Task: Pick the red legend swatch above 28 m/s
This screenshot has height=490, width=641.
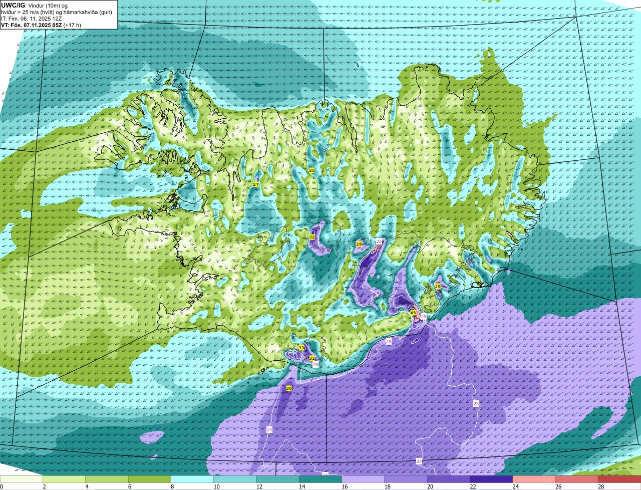Action: (619, 479)
